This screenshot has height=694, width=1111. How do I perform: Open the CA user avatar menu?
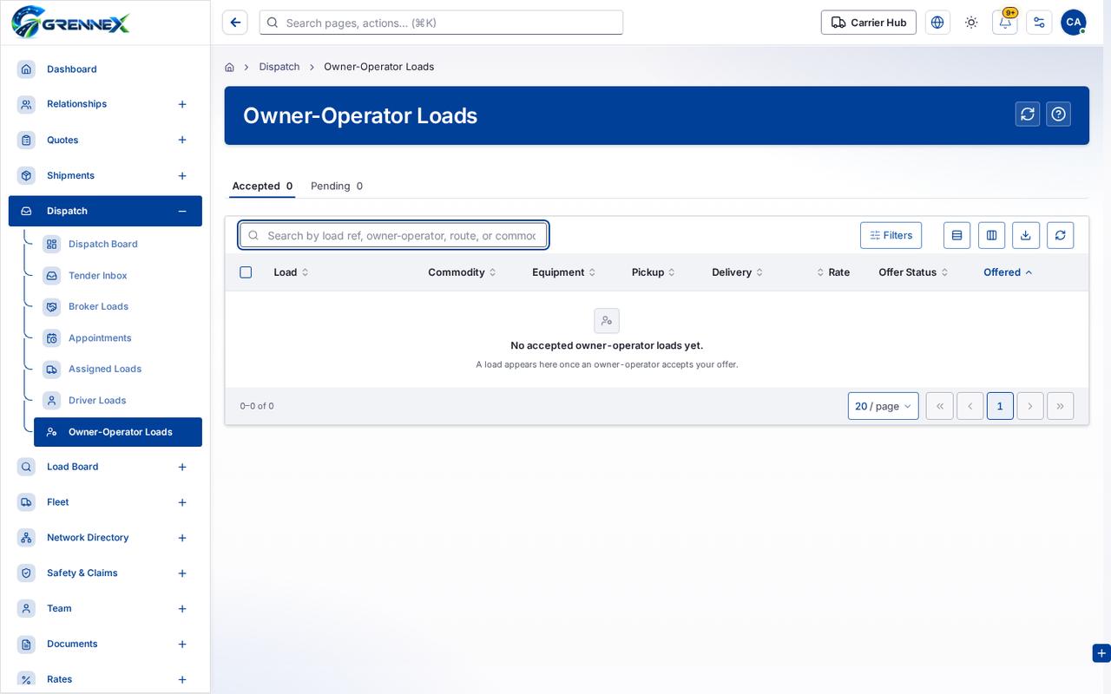pyautogui.click(x=1074, y=23)
